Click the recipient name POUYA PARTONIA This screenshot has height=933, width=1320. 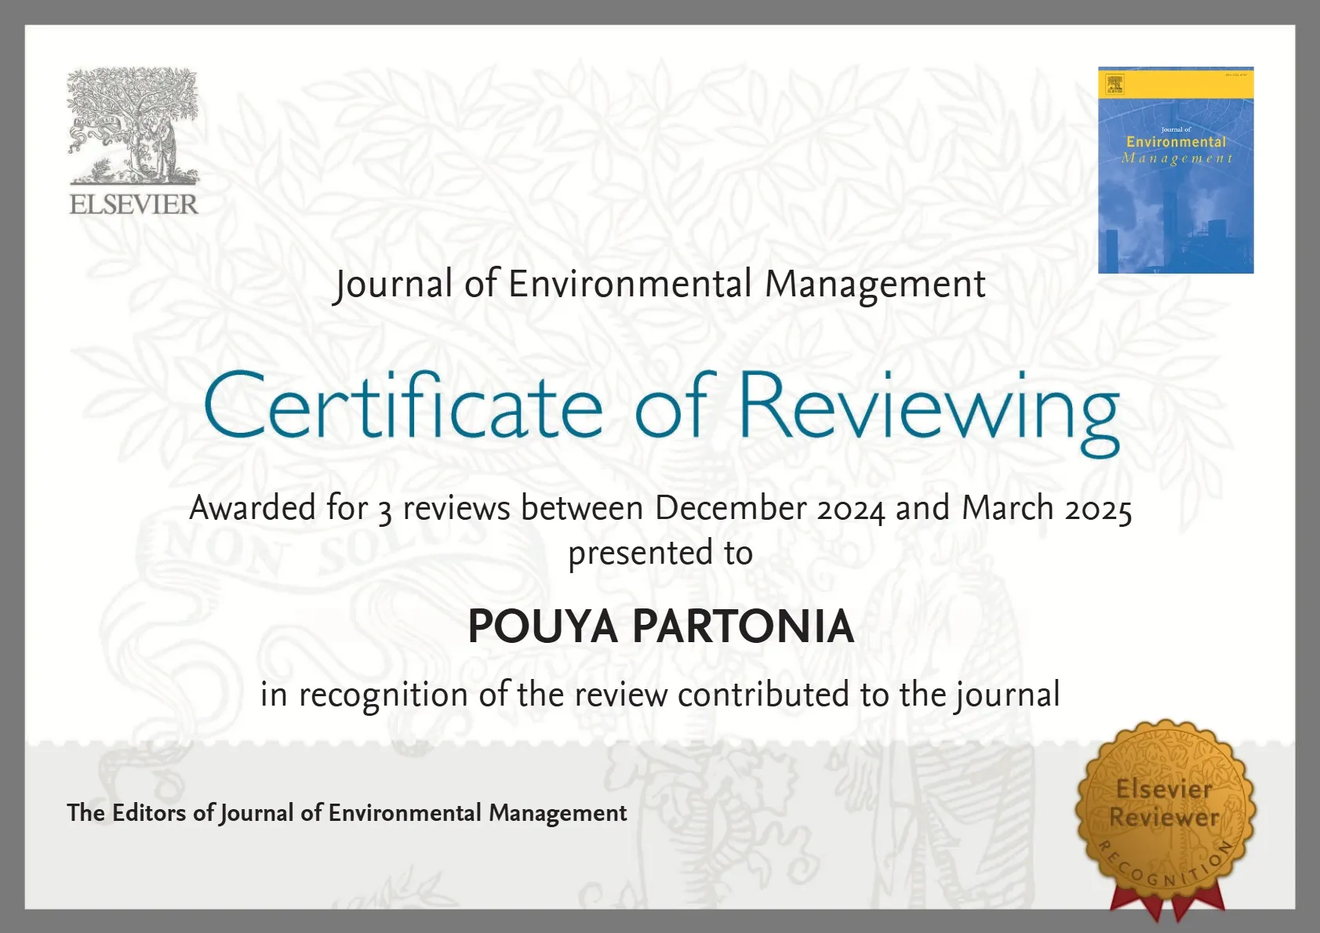[660, 626]
